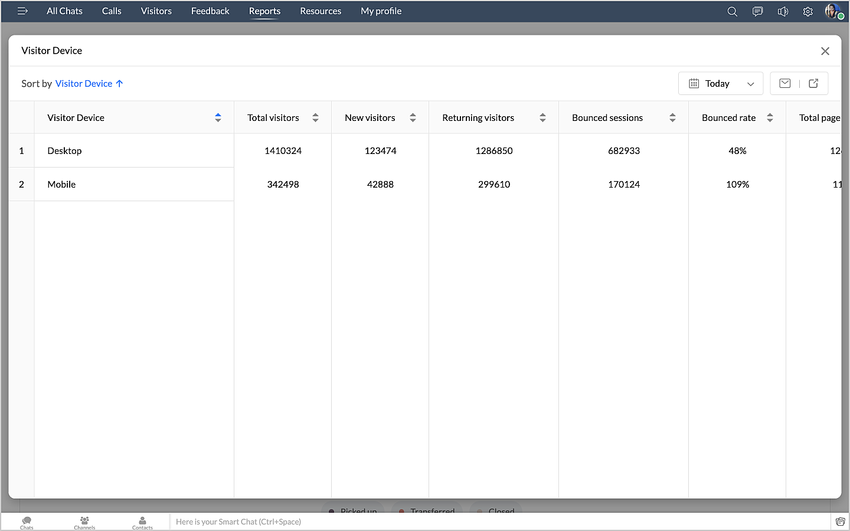This screenshot has height=531, width=850.
Task: Open the chat messages icon
Action: (757, 11)
